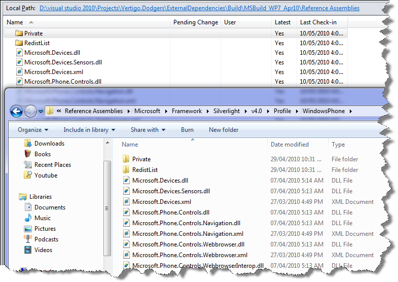The width and height of the screenshot is (398, 282).
Task: Sort Explorer files by Type column
Action: tap(338, 145)
